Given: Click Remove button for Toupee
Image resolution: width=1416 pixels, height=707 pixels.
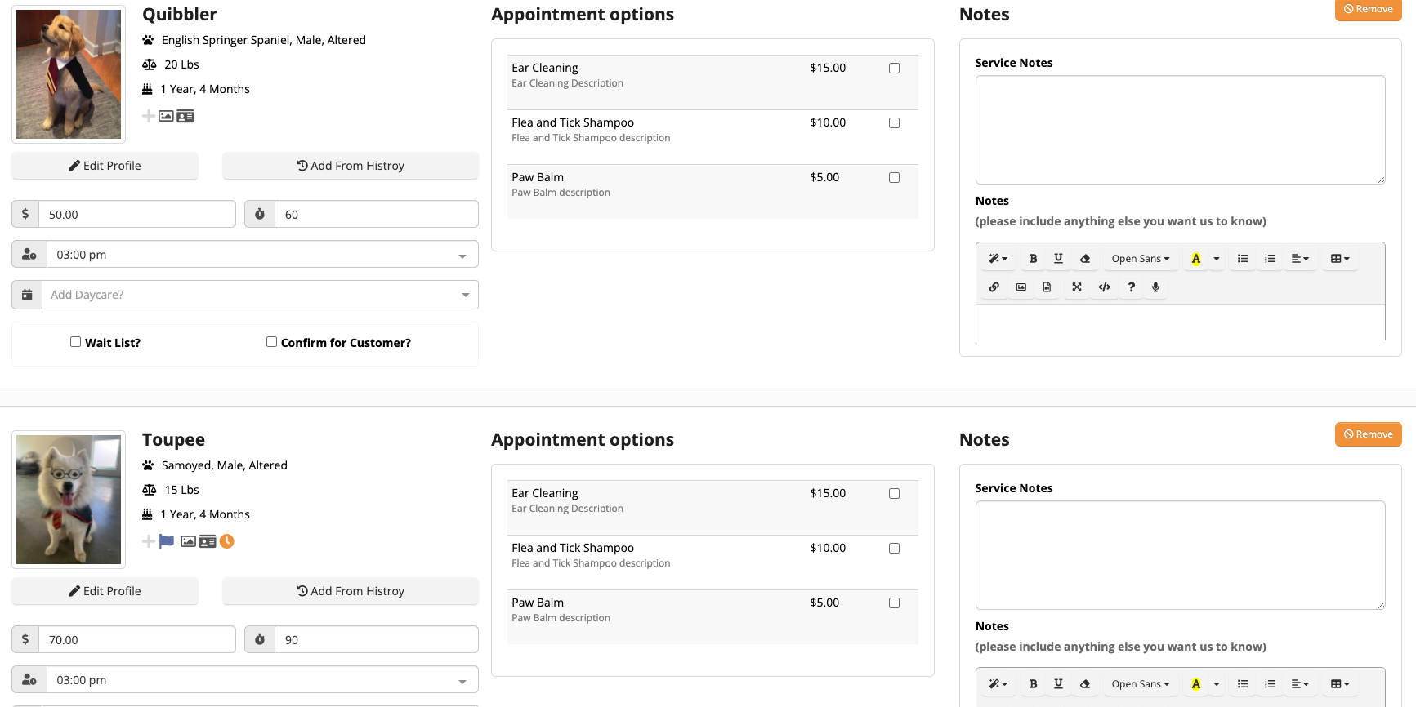Looking at the screenshot, I should point(1369,434).
